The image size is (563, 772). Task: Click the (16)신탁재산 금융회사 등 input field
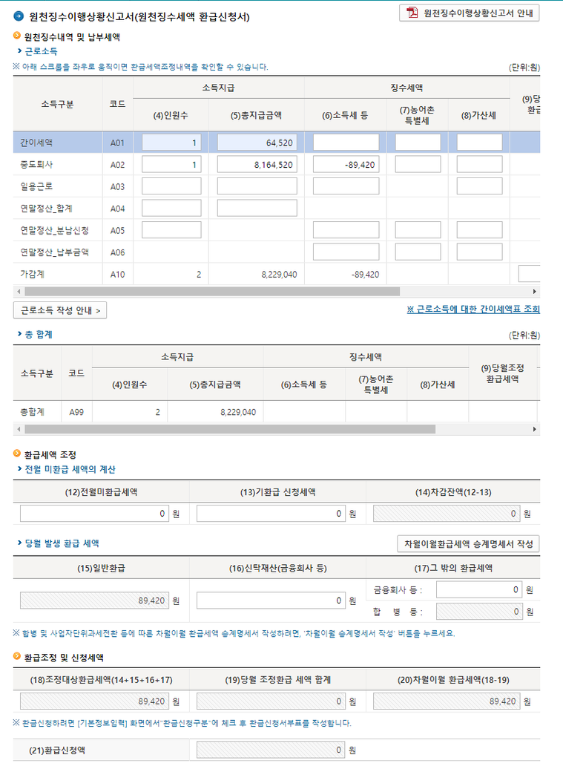click(271, 601)
